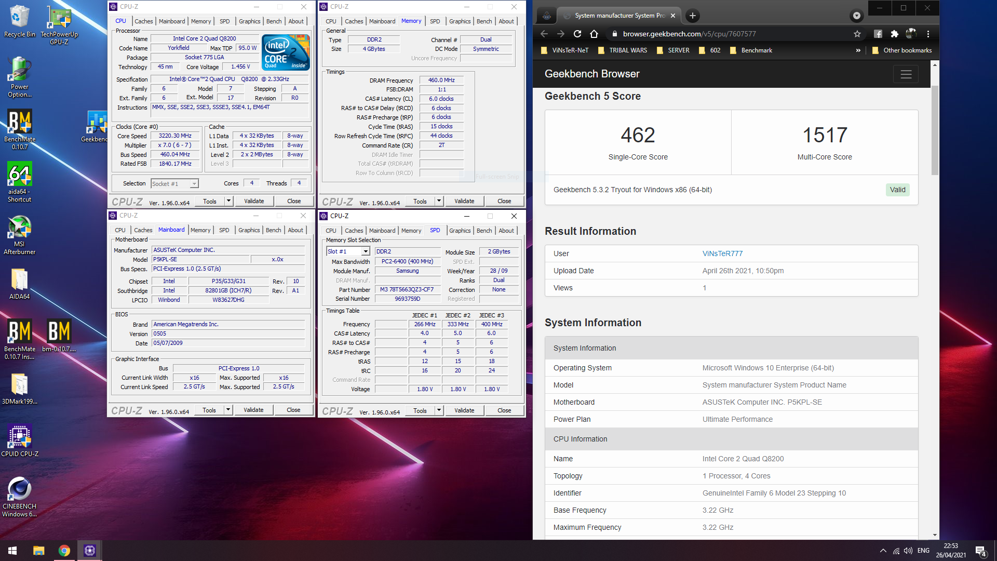This screenshot has height=561, width=997.
Task: Open the Chrome tab search dropdown
Action: coord(857,16)
